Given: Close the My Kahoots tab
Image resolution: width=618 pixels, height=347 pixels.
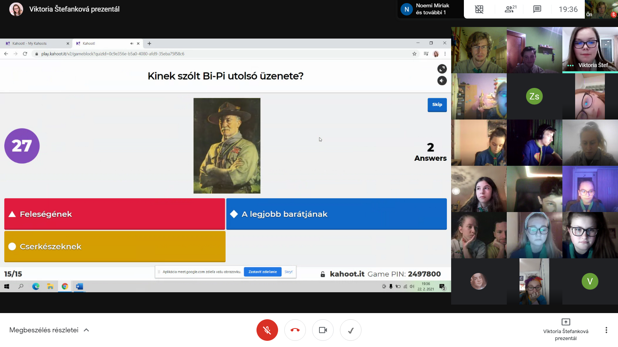Looking at the screenshot, I should (x=68, y=44).
